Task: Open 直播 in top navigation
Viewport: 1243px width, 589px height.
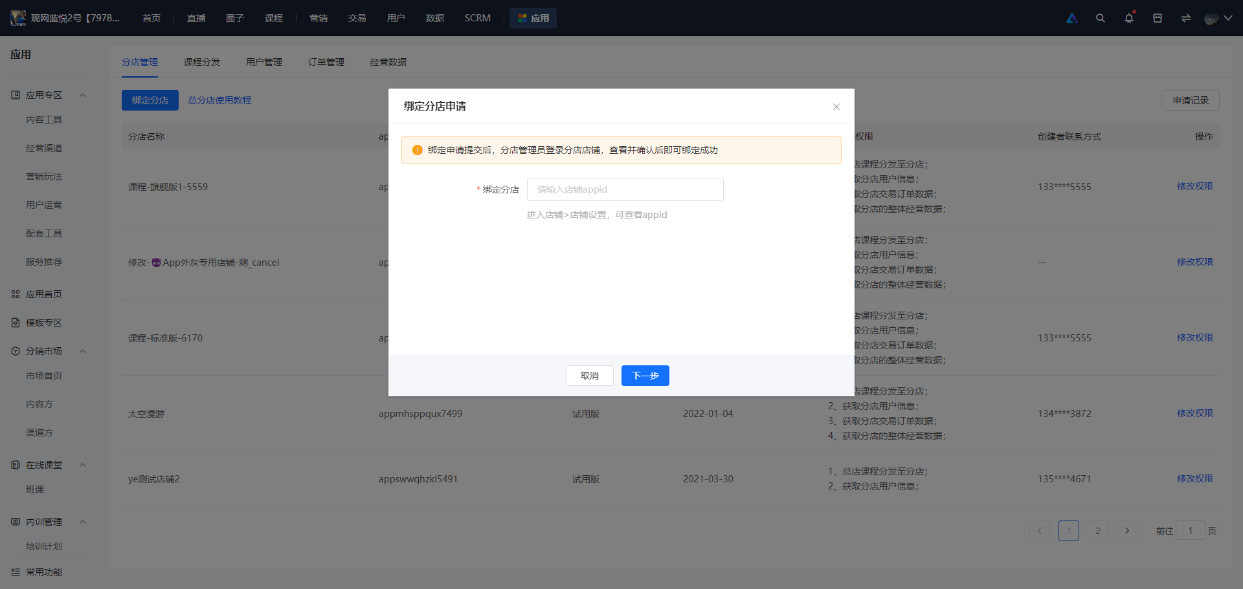Action: (196, 18)
